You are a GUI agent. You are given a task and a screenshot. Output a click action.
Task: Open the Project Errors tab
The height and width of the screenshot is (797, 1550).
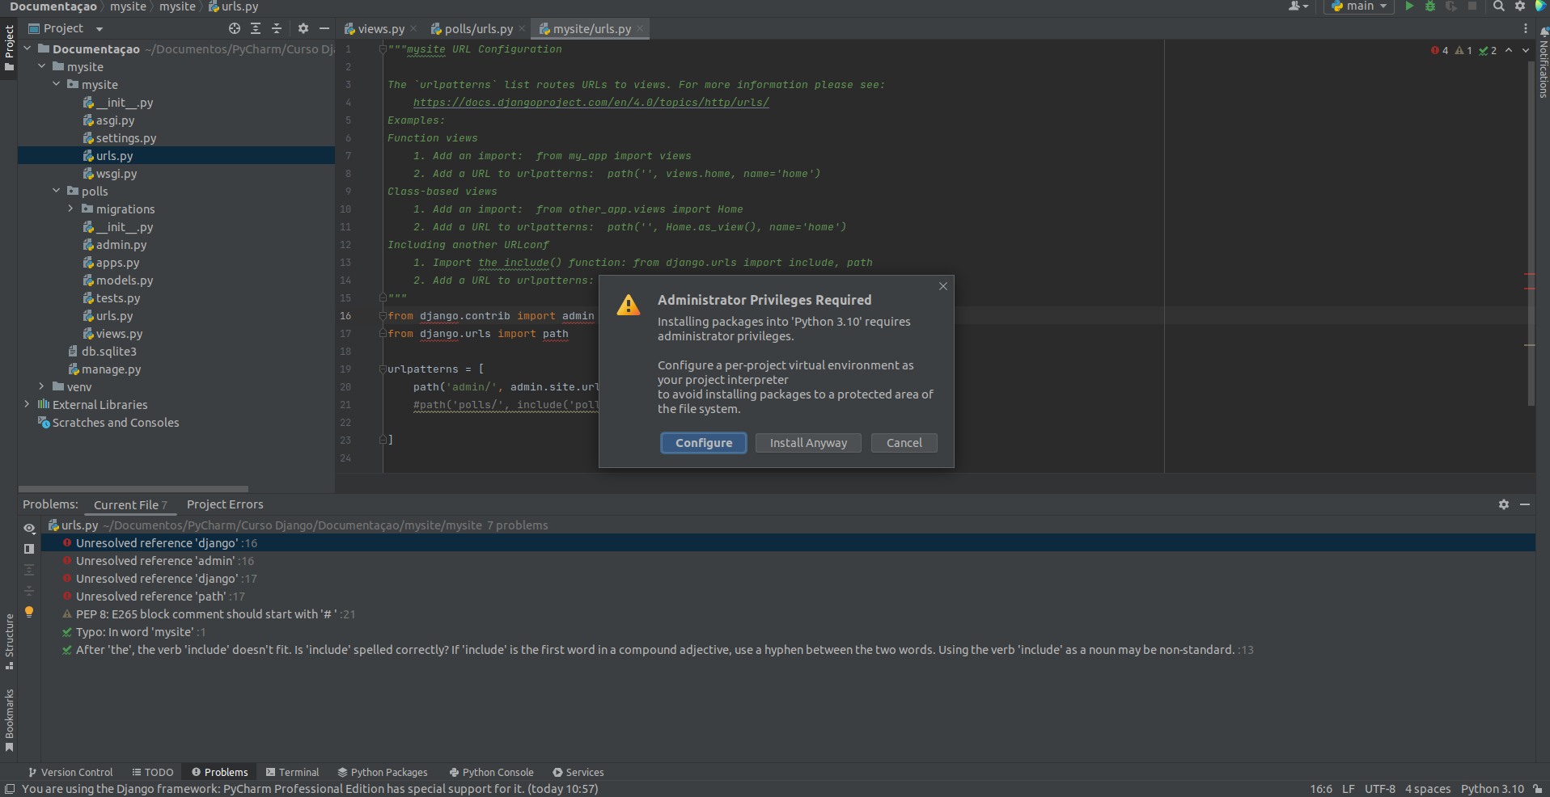(x=225, y=504)
